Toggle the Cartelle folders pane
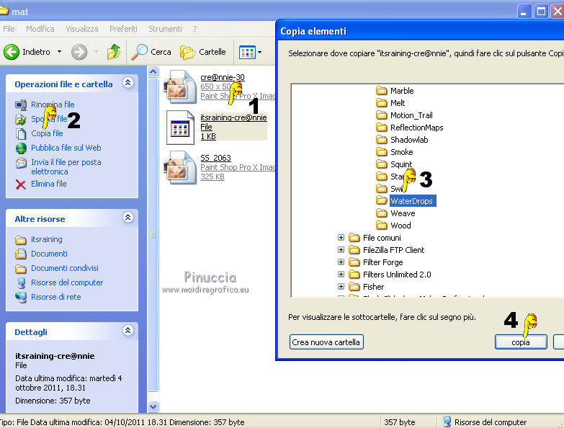This screenshot has width=564, height=428. pyautogui.click(x=203, y=52)
